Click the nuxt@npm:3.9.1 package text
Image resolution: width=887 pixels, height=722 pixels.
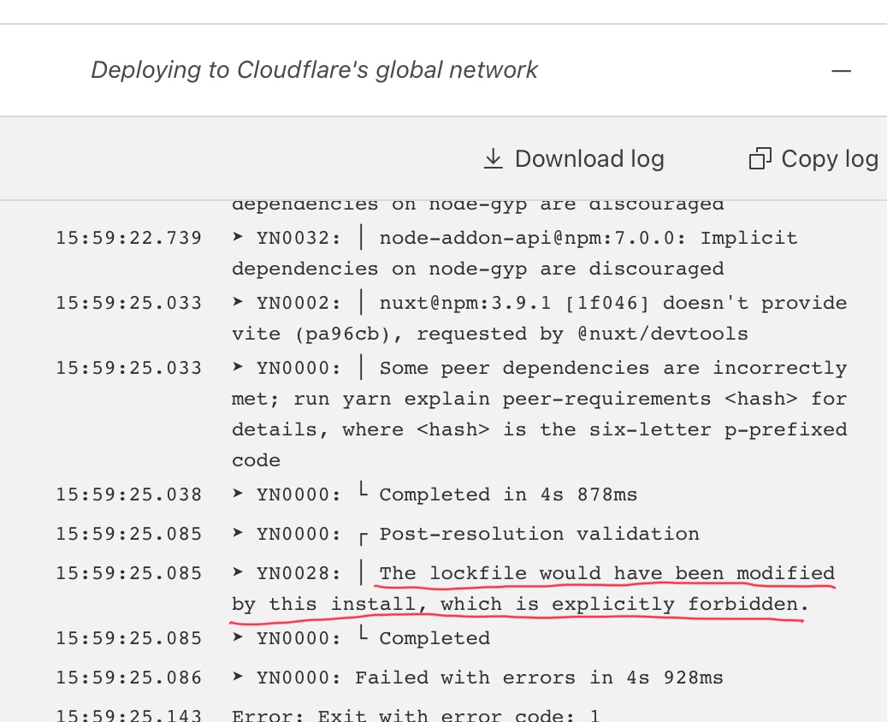(x=465, y=303)
